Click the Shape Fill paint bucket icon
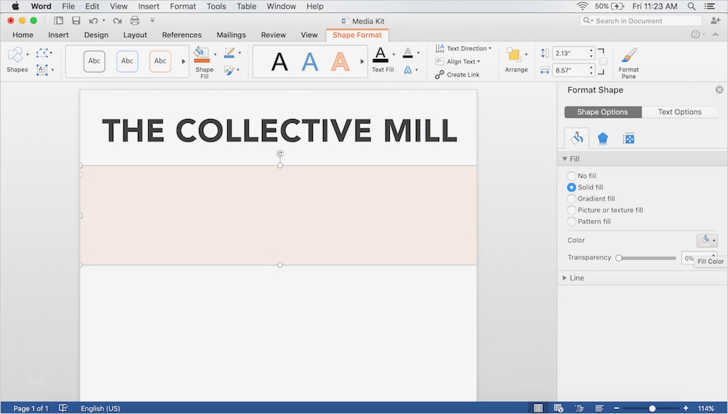728x414 pixels. pyautogui.click(x=202, y=54)
